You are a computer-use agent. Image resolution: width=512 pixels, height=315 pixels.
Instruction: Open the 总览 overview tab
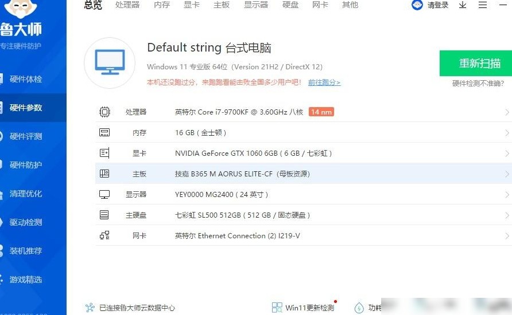93,5
